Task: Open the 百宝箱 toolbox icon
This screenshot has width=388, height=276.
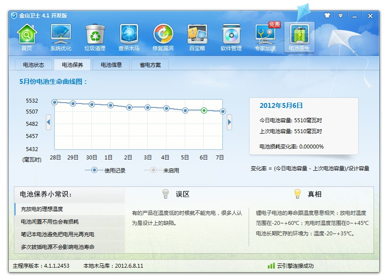Action: (x=197, y=38)
